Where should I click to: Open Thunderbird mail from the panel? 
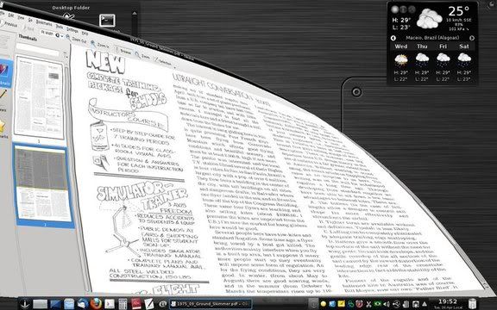point(83,304)
